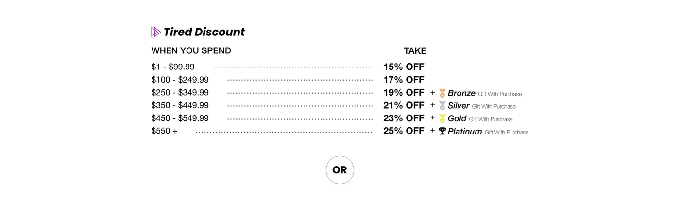Click the circular OR badge
Image resolution: width=680 pixels, height=201 pixels.
[340, 170]
